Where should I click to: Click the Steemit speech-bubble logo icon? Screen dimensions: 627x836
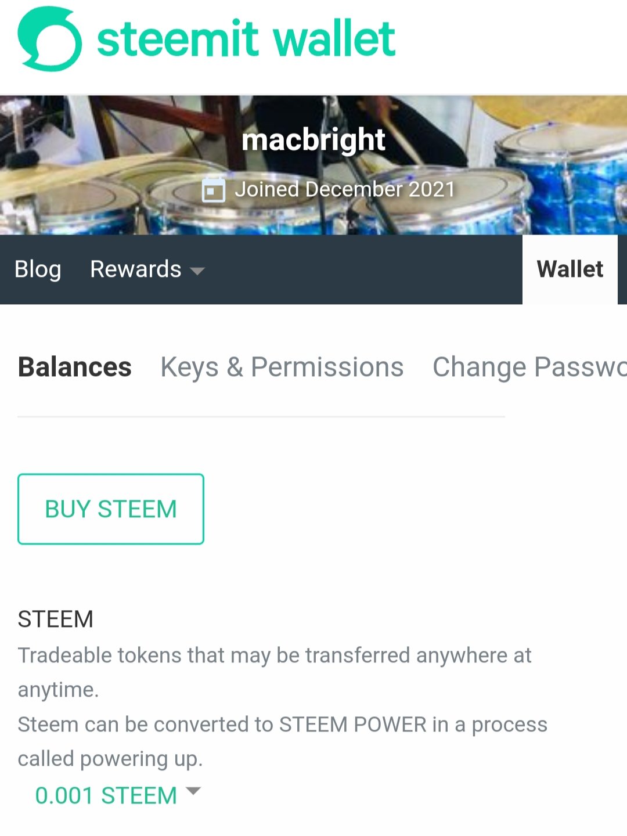(x=50, y=39)
